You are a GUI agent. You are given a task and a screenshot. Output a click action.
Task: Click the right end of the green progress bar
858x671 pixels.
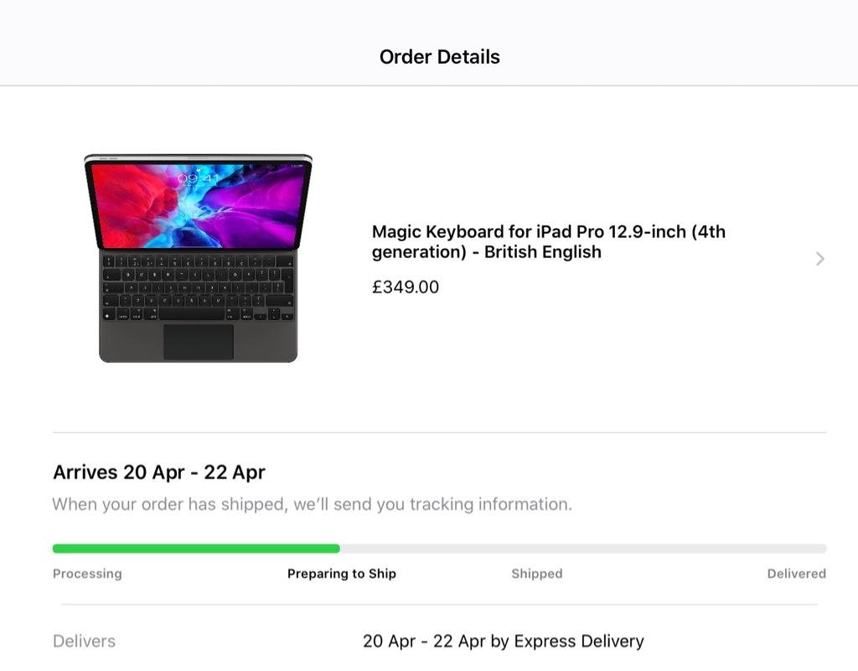(335, 549)
